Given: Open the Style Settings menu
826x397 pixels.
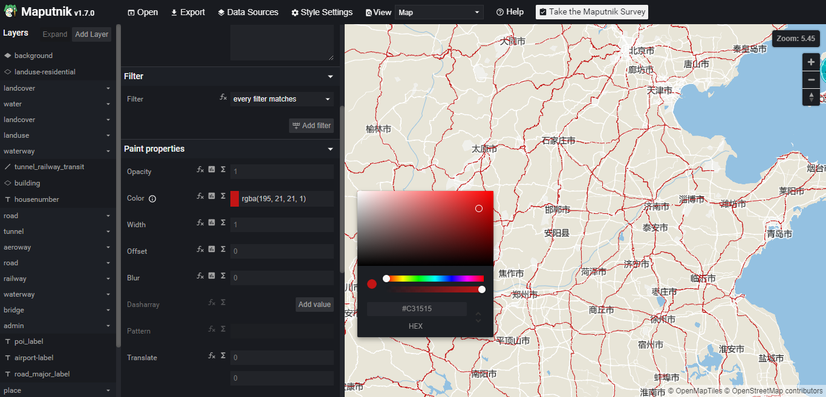Looking at the screenshot, I should point(322,11).
